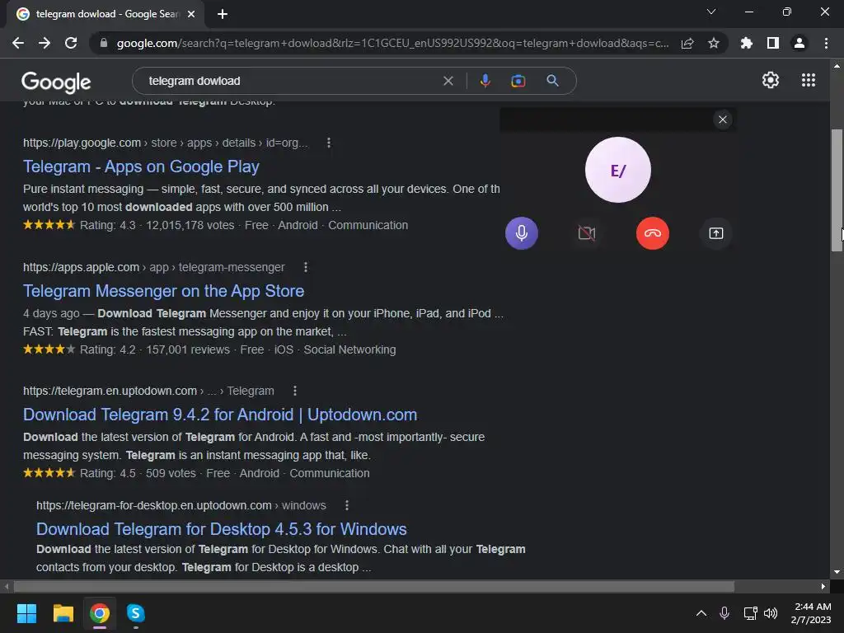Open a new browser tab
The image size is (844, 633).
tap(223, 14)
